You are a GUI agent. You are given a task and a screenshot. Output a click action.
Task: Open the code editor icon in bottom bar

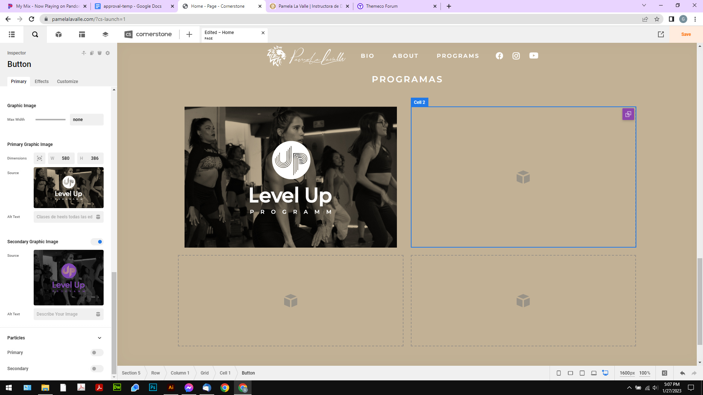click(x=665, y=373)
